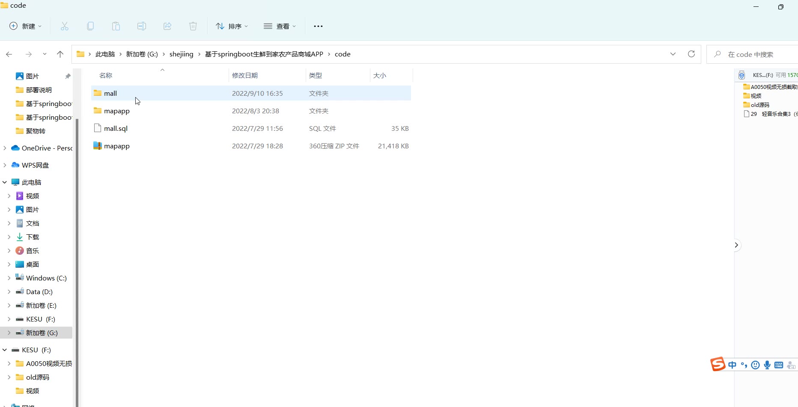Click 此电脑 in the address breadcrumb
The height and width of the screenshot is (407, 798).
105,54
